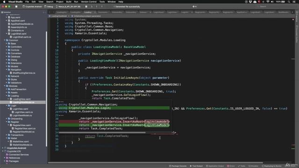The width and height of the screenshot is (299, 168).
Task: Click the Stop debugging square button
Action: coord(16,7)
